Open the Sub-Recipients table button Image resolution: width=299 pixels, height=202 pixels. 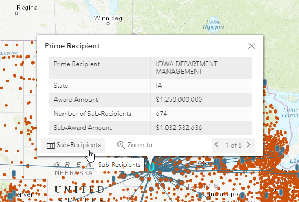point(73,145)
